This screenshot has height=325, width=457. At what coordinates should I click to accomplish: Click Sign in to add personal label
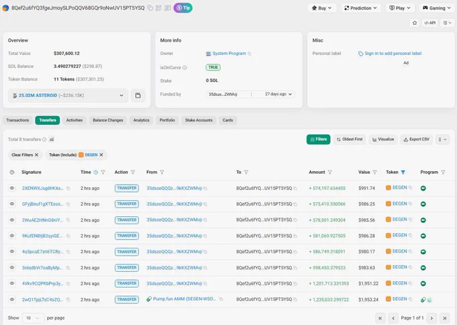pos(393,53)
